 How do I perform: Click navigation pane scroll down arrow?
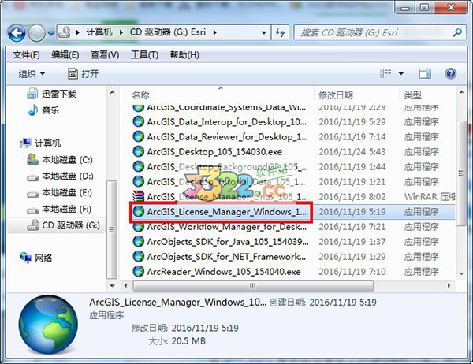click(x=112, y=285)
